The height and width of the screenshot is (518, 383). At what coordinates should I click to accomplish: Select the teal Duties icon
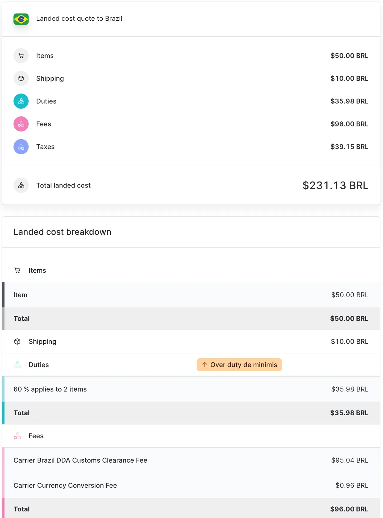point(21,101)
